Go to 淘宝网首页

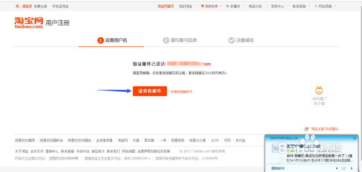pos(166,7)
